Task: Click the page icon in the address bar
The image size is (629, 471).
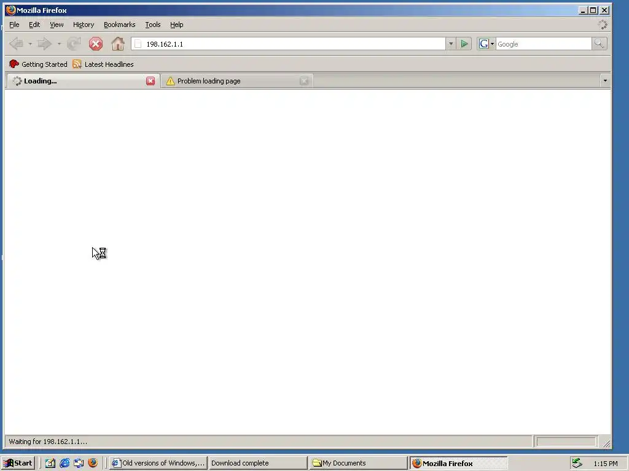Action: 138,44
